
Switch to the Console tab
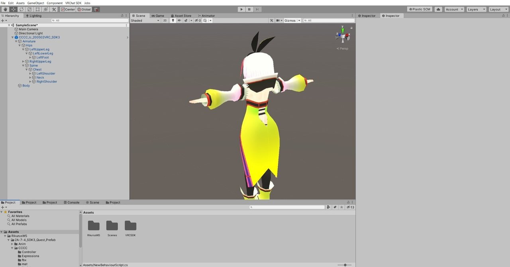71,202
